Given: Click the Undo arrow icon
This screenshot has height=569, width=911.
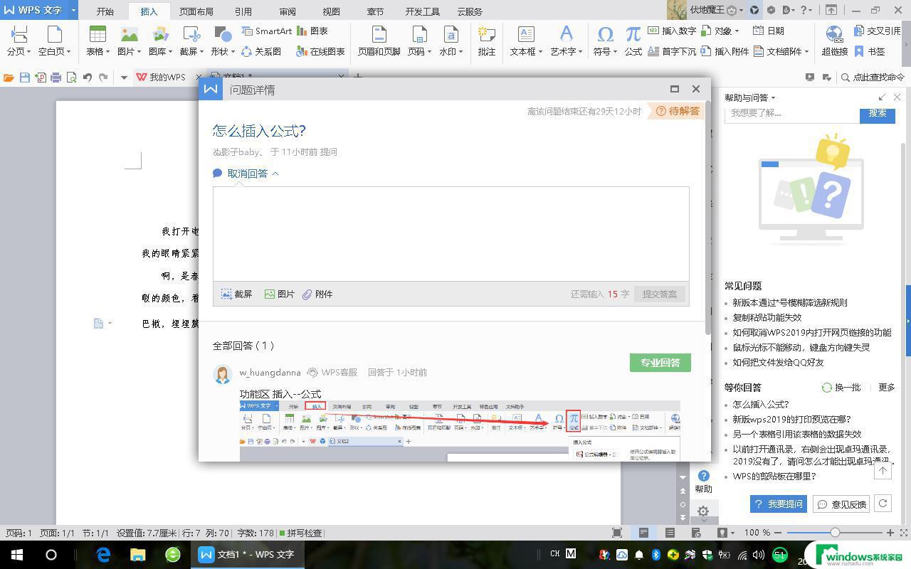Looking at the screenshot, I should (87, 77).
